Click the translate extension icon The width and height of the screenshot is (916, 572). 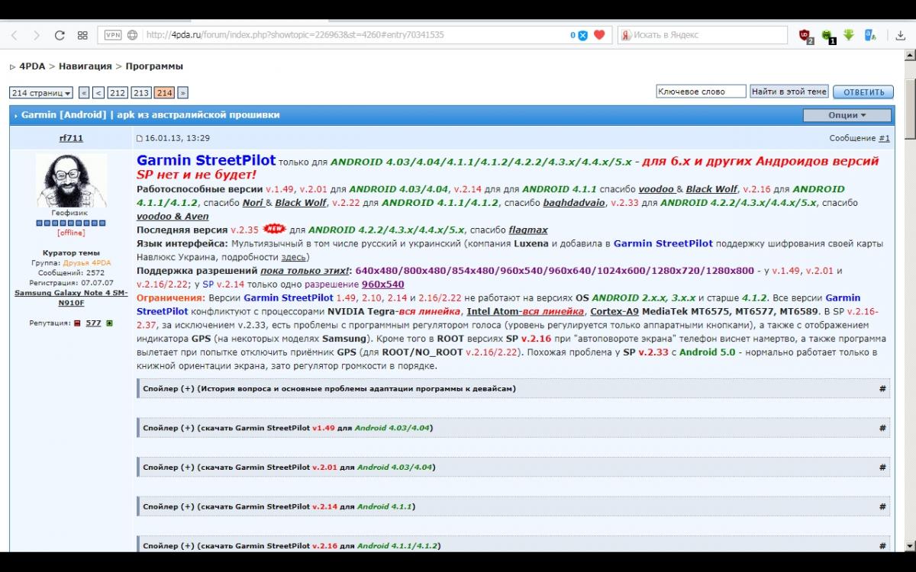(x=869, y=35)
